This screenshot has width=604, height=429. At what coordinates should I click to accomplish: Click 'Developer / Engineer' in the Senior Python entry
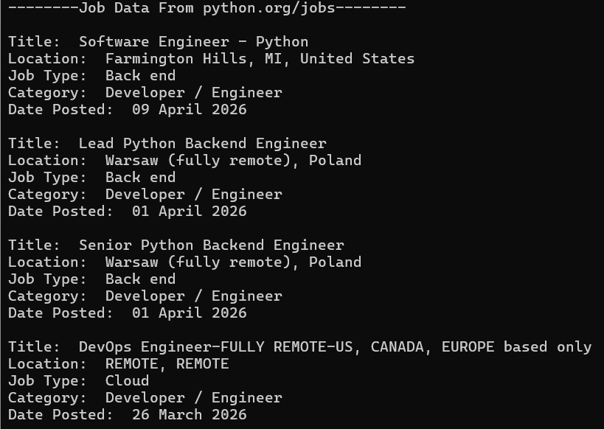(194, 296)
